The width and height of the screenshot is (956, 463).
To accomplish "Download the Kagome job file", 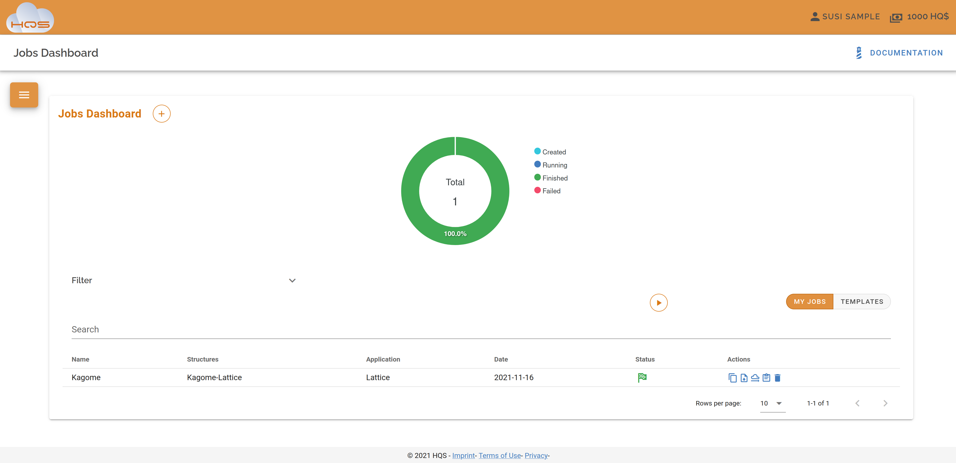I will tap(744, 378).
